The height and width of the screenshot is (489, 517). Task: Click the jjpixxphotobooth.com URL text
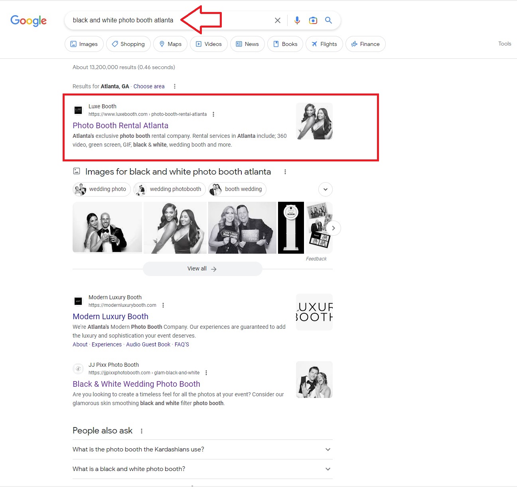pos(144,373)
